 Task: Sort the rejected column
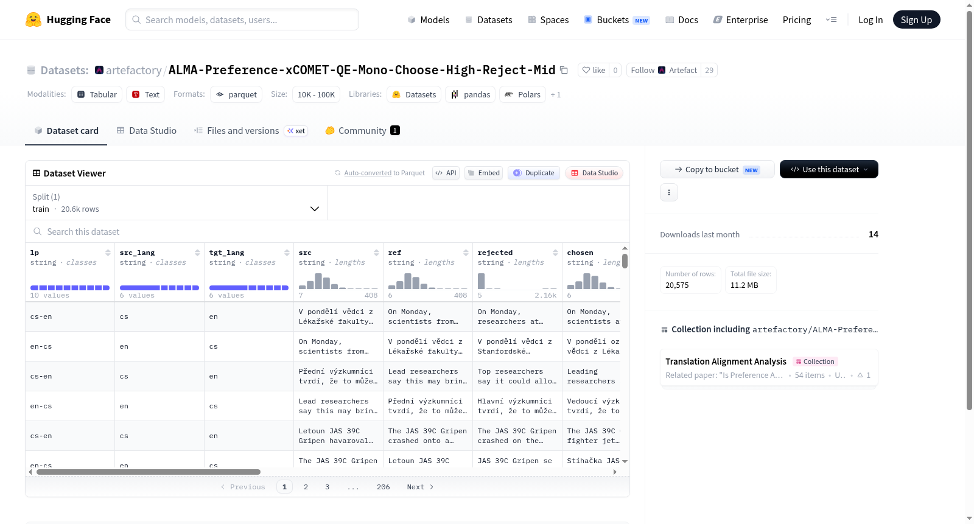coord(555,253)
